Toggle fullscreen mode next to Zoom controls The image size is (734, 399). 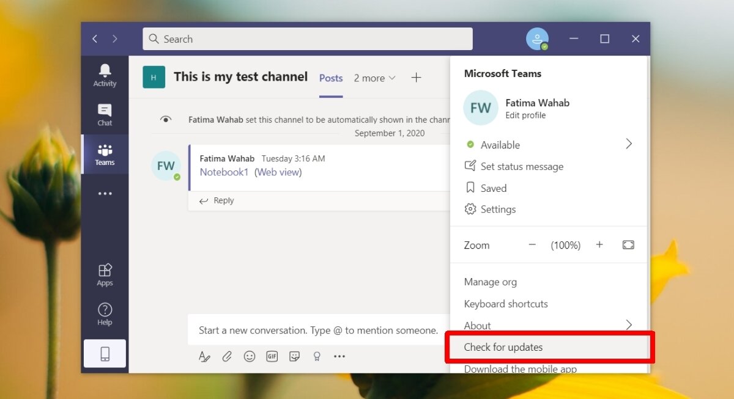click(628, 244)
